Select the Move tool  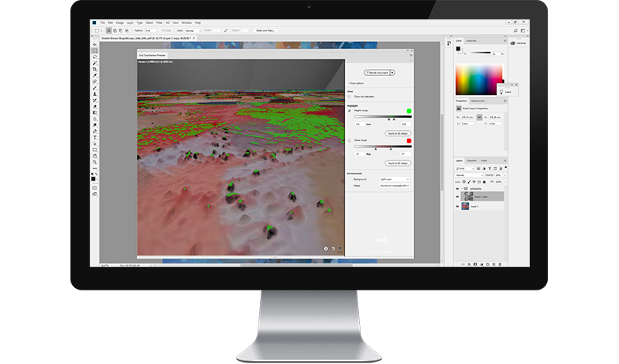pos(94,44)
